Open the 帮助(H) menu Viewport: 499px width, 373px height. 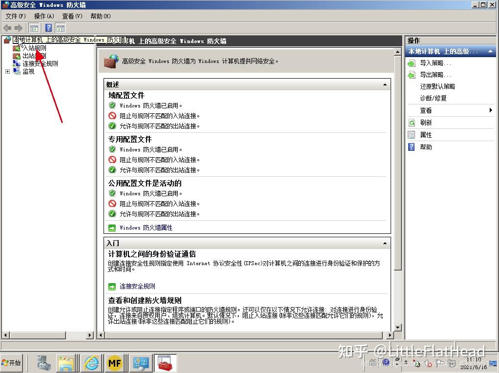[101, 16]
